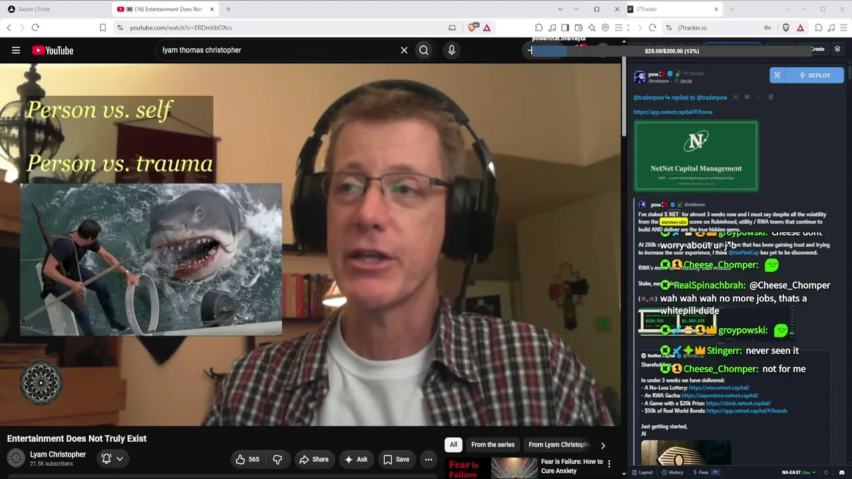Open three-dot menu on traderpow's tweet
Viewport: 852px width, 479px height.
757,97
